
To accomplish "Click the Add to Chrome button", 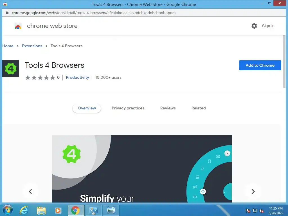I will point(260,65).
